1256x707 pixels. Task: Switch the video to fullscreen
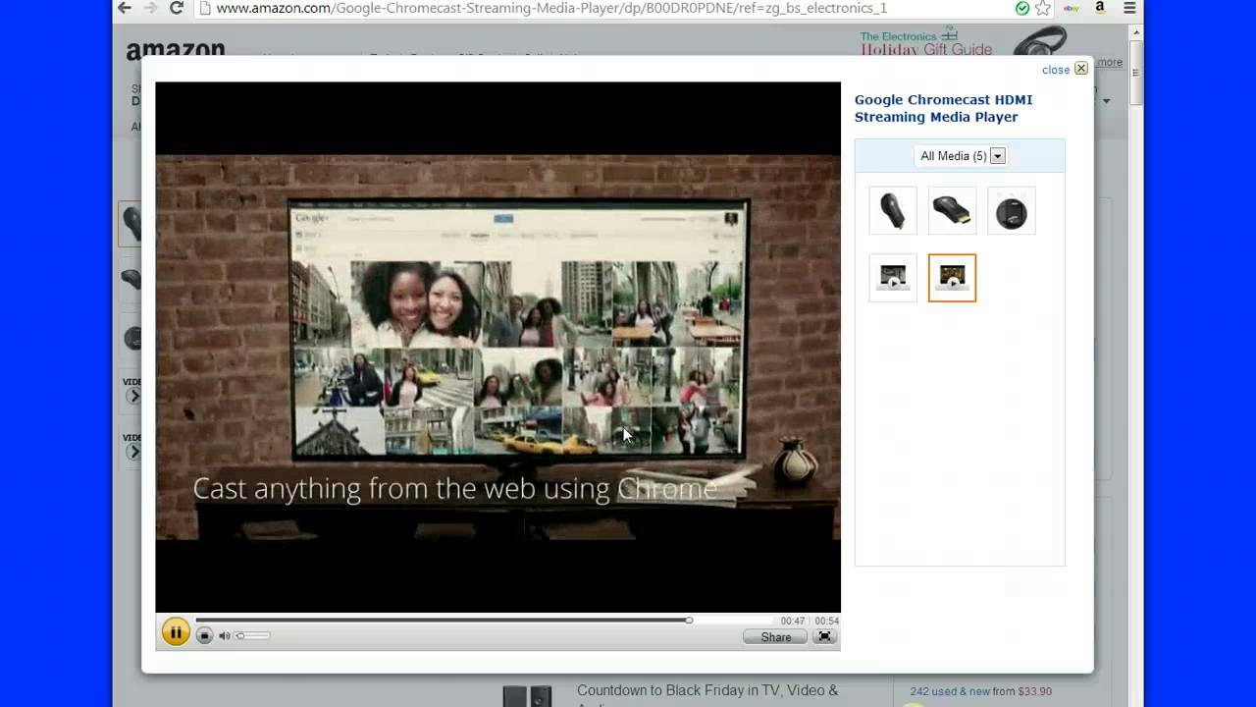pyautogui.click(x=825, y=636)
